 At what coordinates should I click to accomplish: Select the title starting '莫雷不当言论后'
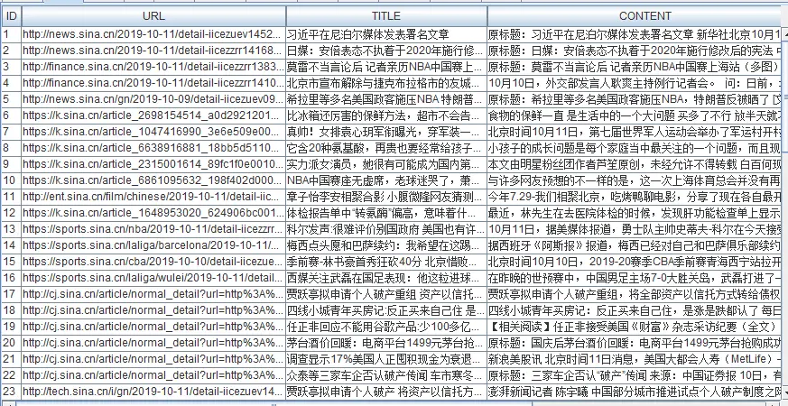[386, 67]
